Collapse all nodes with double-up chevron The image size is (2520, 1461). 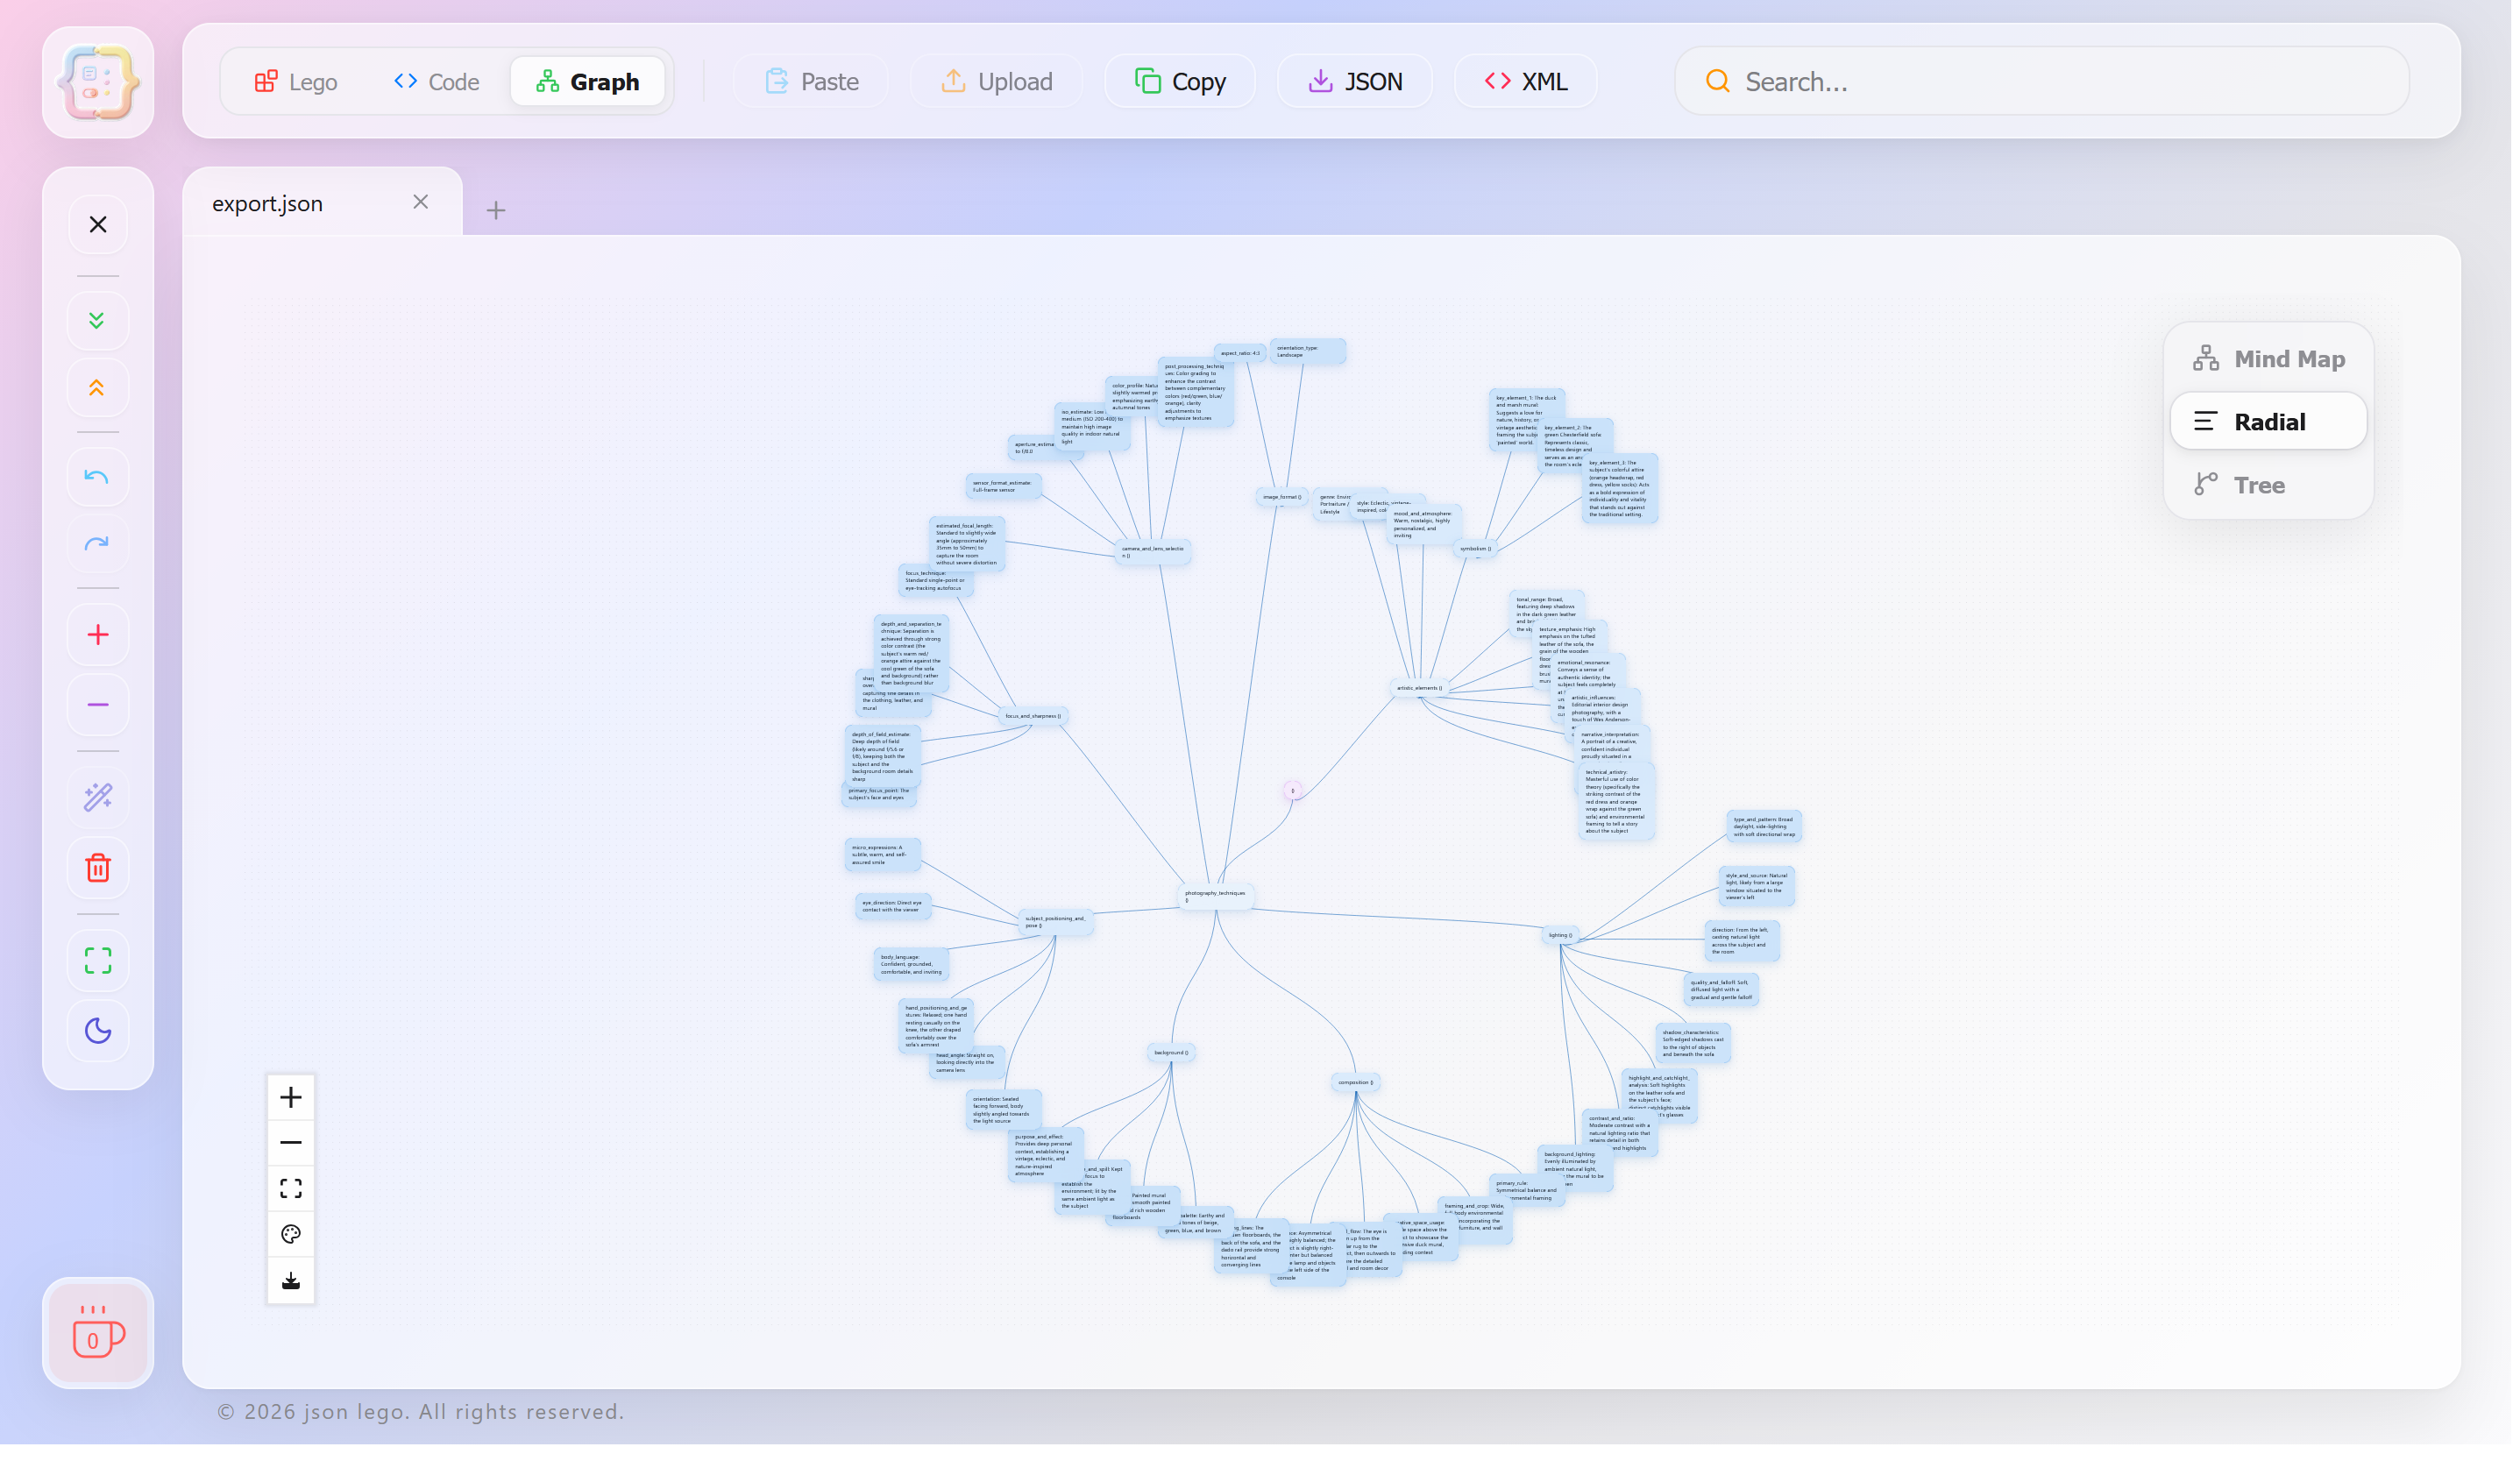point(98,389)
